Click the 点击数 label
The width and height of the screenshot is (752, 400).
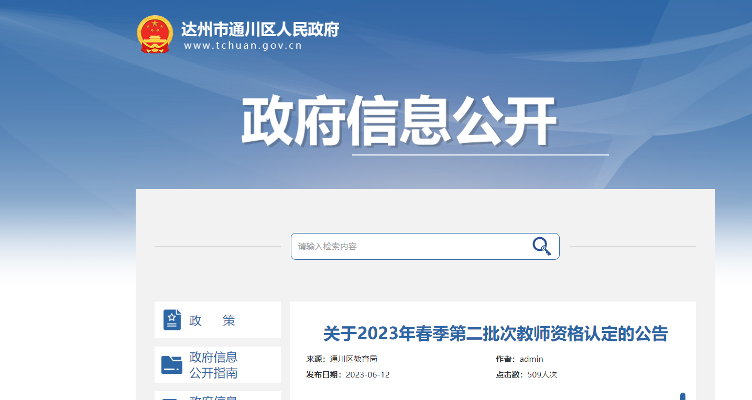click(509, 375)
